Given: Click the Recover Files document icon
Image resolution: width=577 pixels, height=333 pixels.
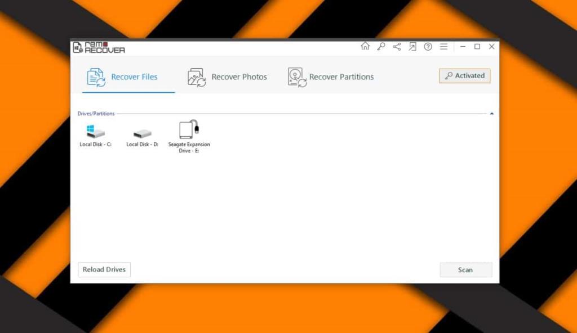Looking at the screenshot, I should [95, 76].
